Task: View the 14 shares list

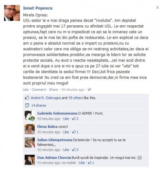Action: coord(39,105)
